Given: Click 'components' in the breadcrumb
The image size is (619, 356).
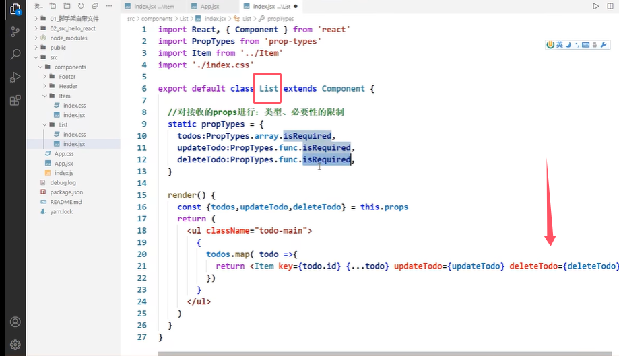Looking at the screenshot, I should (157, 19).
